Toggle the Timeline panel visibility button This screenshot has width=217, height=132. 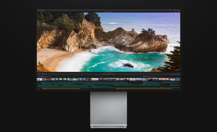click(172, 10)
